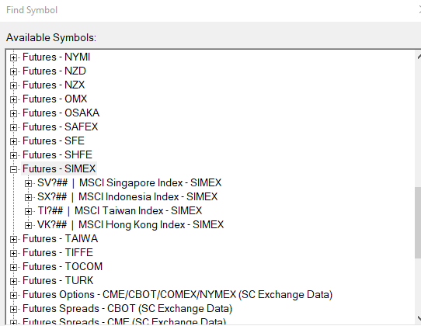The width and height of the screenshot is (421, 326).
Task: Select the Futures - TIFFE row
Action: tap(57, 252)
